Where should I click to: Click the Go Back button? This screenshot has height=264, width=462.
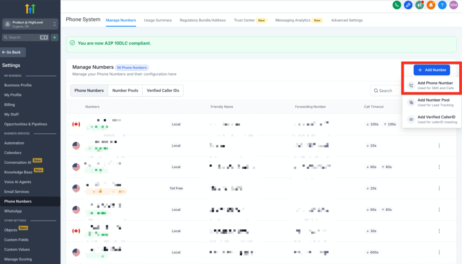pos(13,52)
